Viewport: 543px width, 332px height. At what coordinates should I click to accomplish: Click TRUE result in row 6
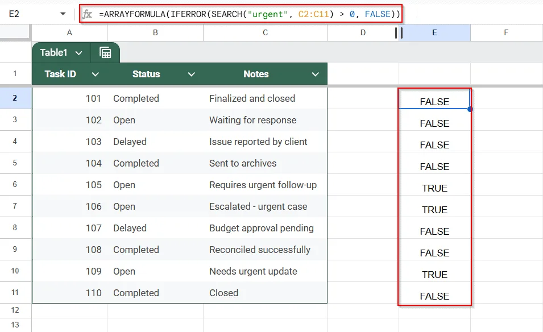click(x=434, y=185)
